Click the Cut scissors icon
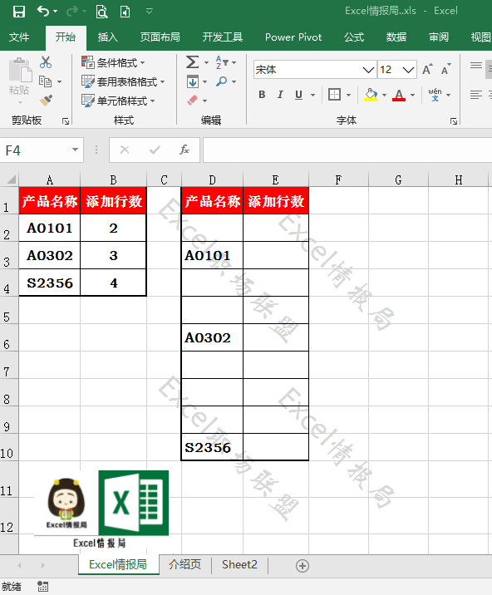This screenshot has width=492, height=595. pyautogui.click(x=46, y=62)
